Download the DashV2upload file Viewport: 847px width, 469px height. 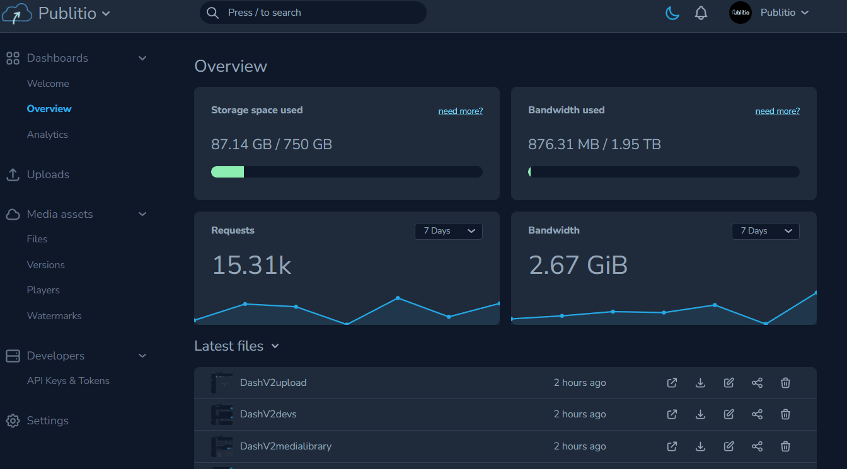[700, 383]
